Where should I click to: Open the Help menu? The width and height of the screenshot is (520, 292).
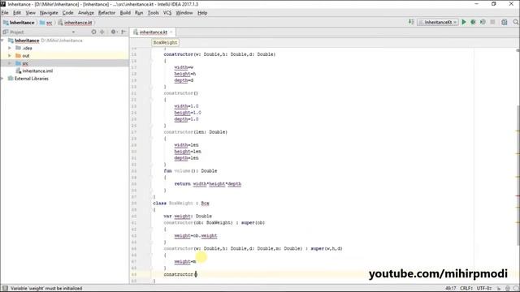pyautogui.click(x=202, y=13)
